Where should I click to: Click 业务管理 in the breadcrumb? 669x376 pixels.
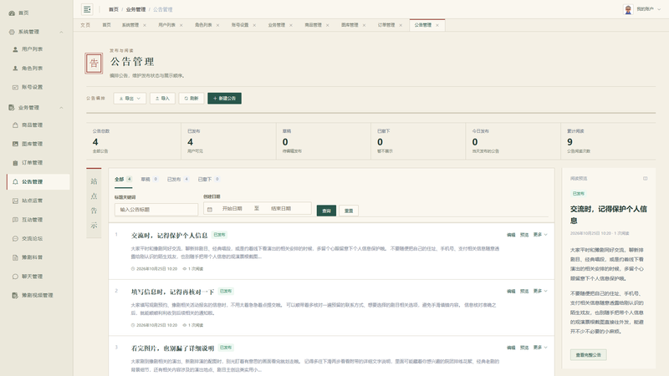135,9
